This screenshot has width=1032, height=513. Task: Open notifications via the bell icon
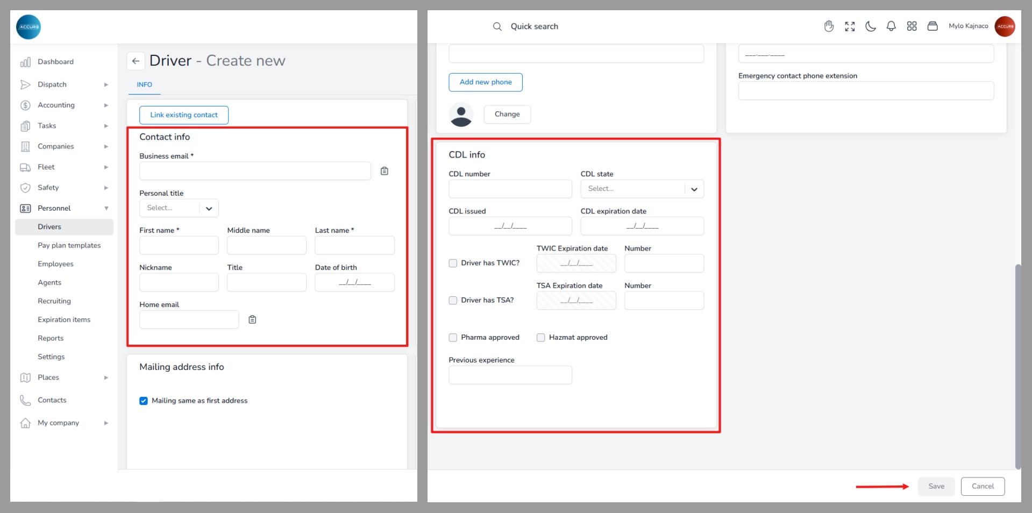[891, 26]
